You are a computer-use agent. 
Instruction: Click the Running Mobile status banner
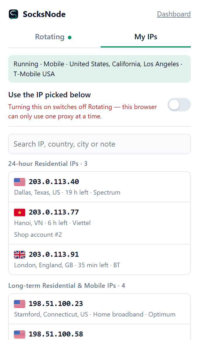coord(99,69)
